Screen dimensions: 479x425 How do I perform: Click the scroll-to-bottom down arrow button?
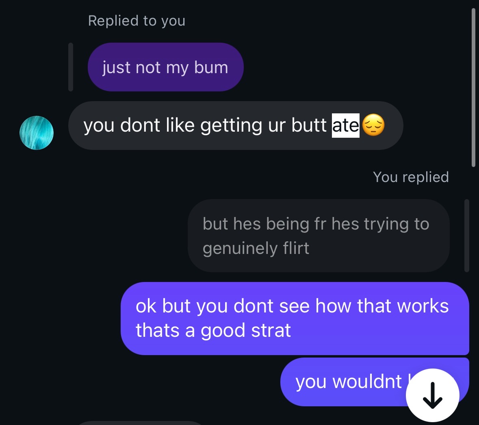tap(432, 395)
